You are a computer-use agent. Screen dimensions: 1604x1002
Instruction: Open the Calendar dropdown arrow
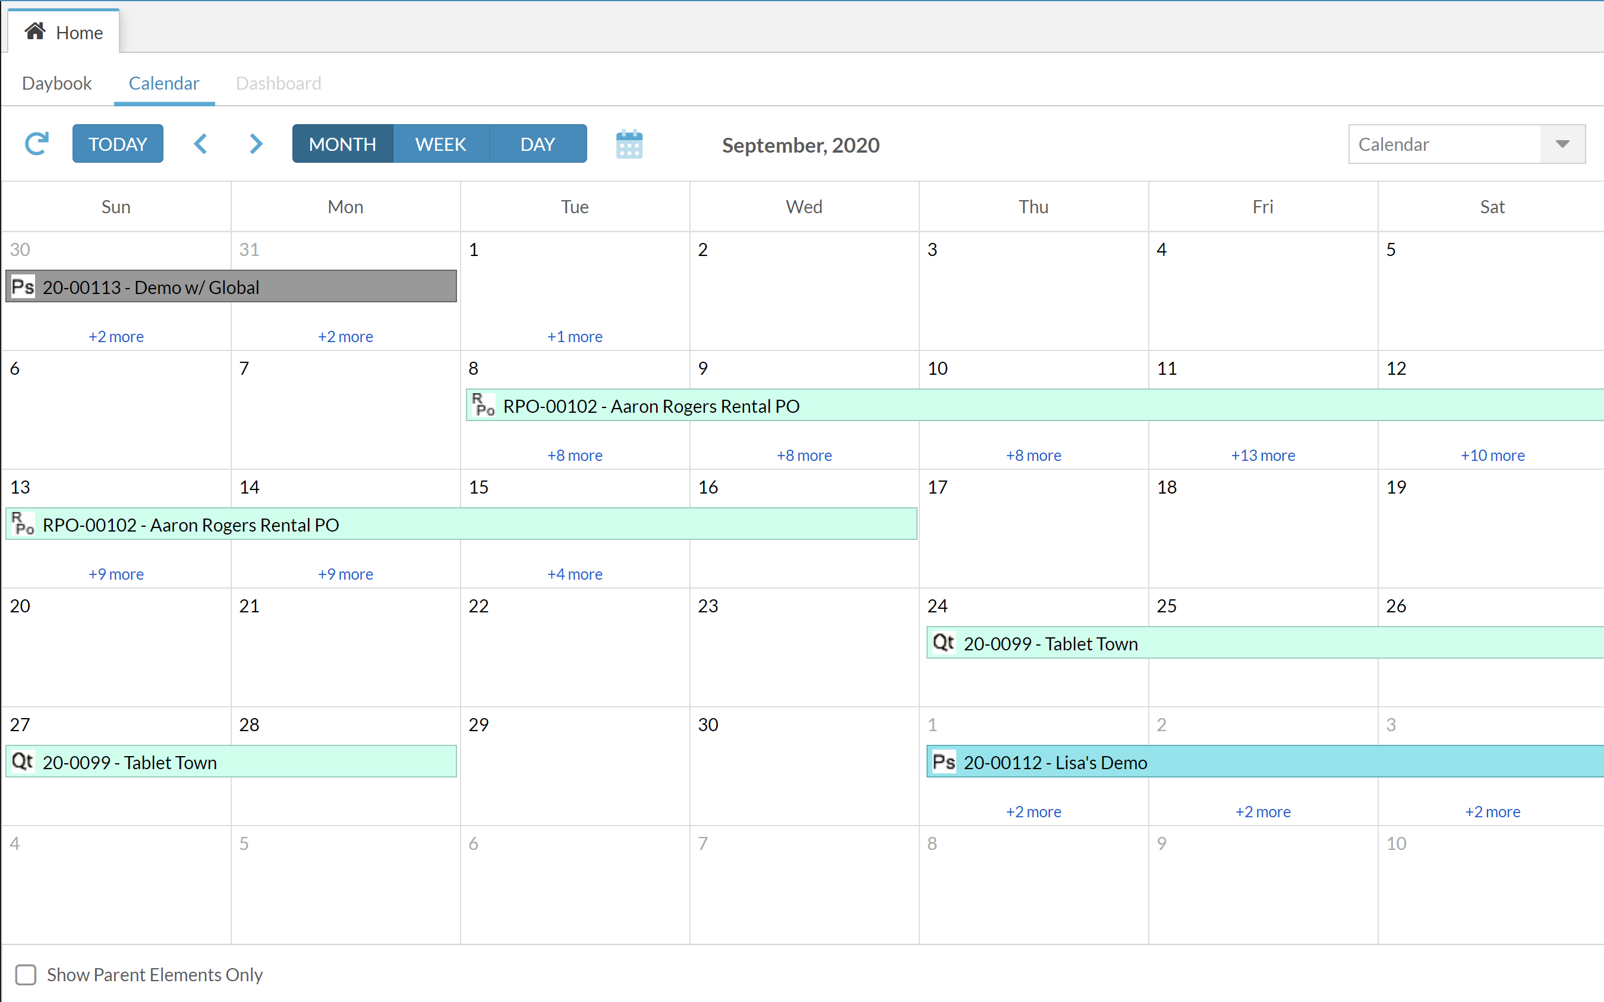click(x=1562, y=144)
